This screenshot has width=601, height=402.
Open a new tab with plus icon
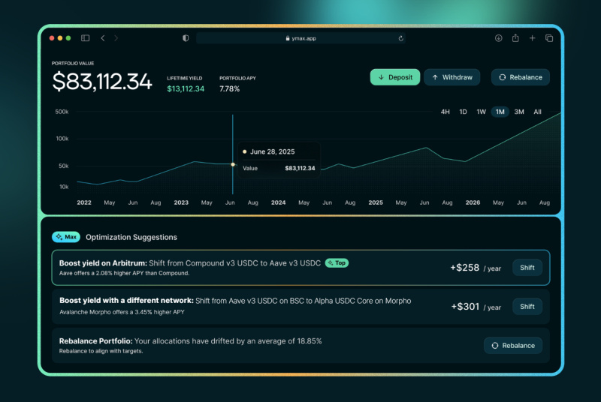point(532,38)
